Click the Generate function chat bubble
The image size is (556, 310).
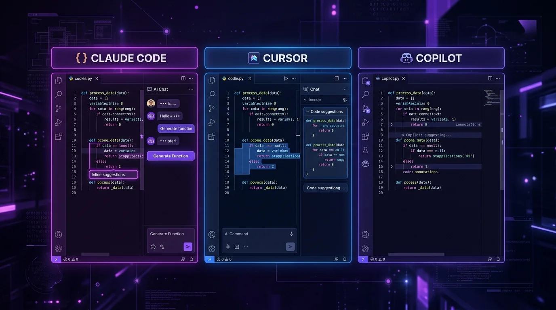176,128
